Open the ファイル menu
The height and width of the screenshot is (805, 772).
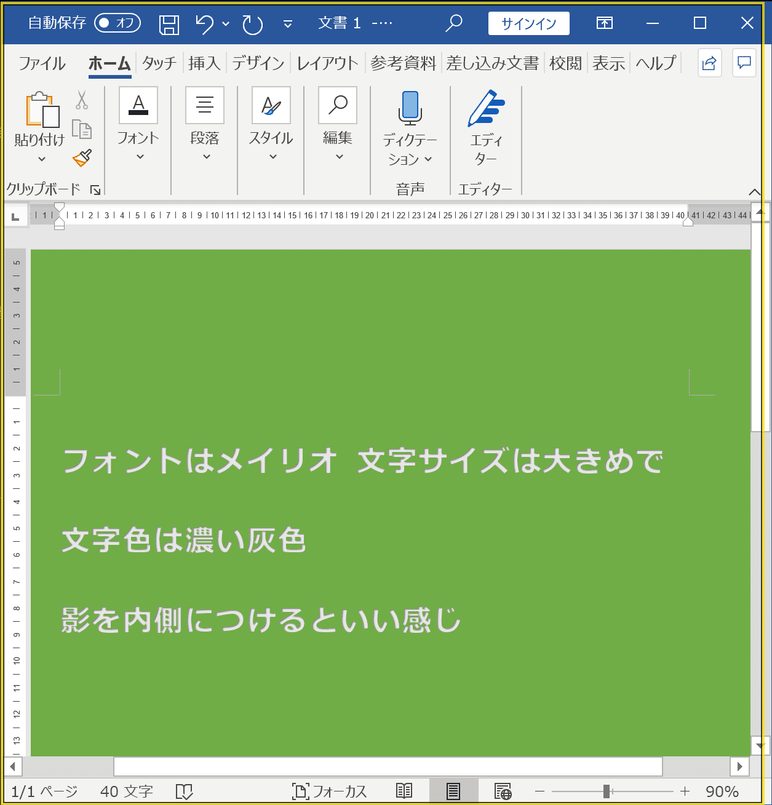[x=42, y=63]
